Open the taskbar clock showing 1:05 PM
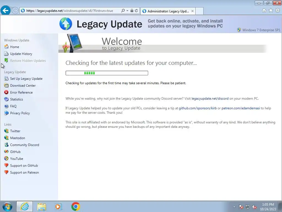Screen dimensions: 282x212 pos(268,207)
